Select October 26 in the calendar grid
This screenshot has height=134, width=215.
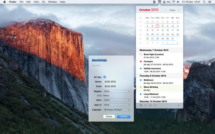(x=147, y=39)
